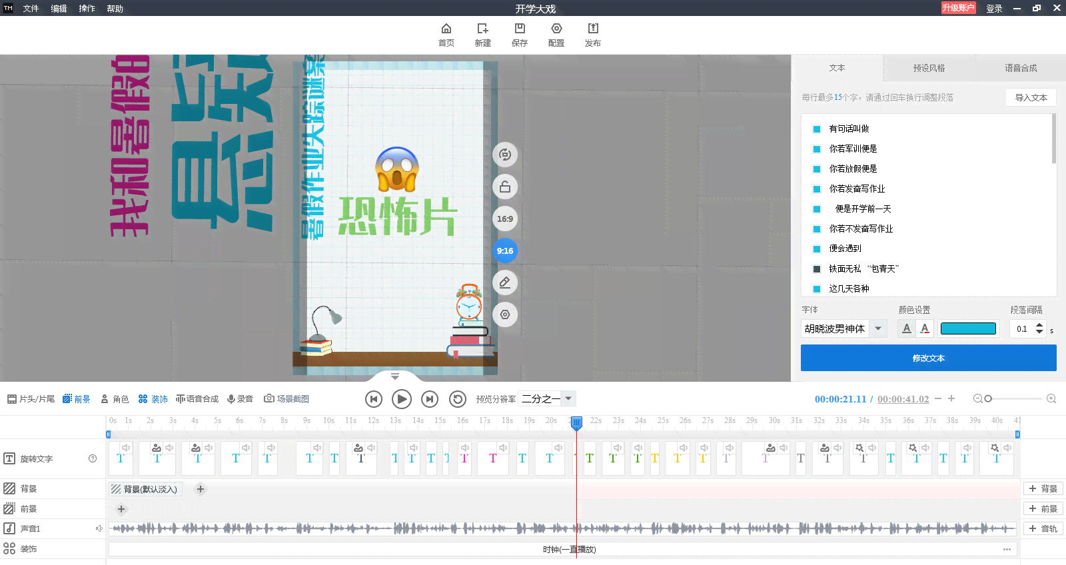Screen dimensions: 1066x565
Task: Toggle the checkbox for 你若不发奋写作业
Action: click(x=817, y=229)
